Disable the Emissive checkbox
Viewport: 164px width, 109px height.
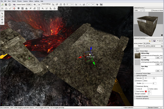136,81
